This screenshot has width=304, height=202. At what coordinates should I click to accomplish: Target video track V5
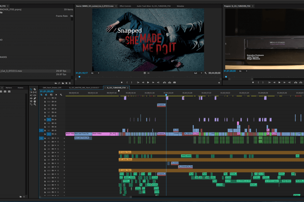49,119
